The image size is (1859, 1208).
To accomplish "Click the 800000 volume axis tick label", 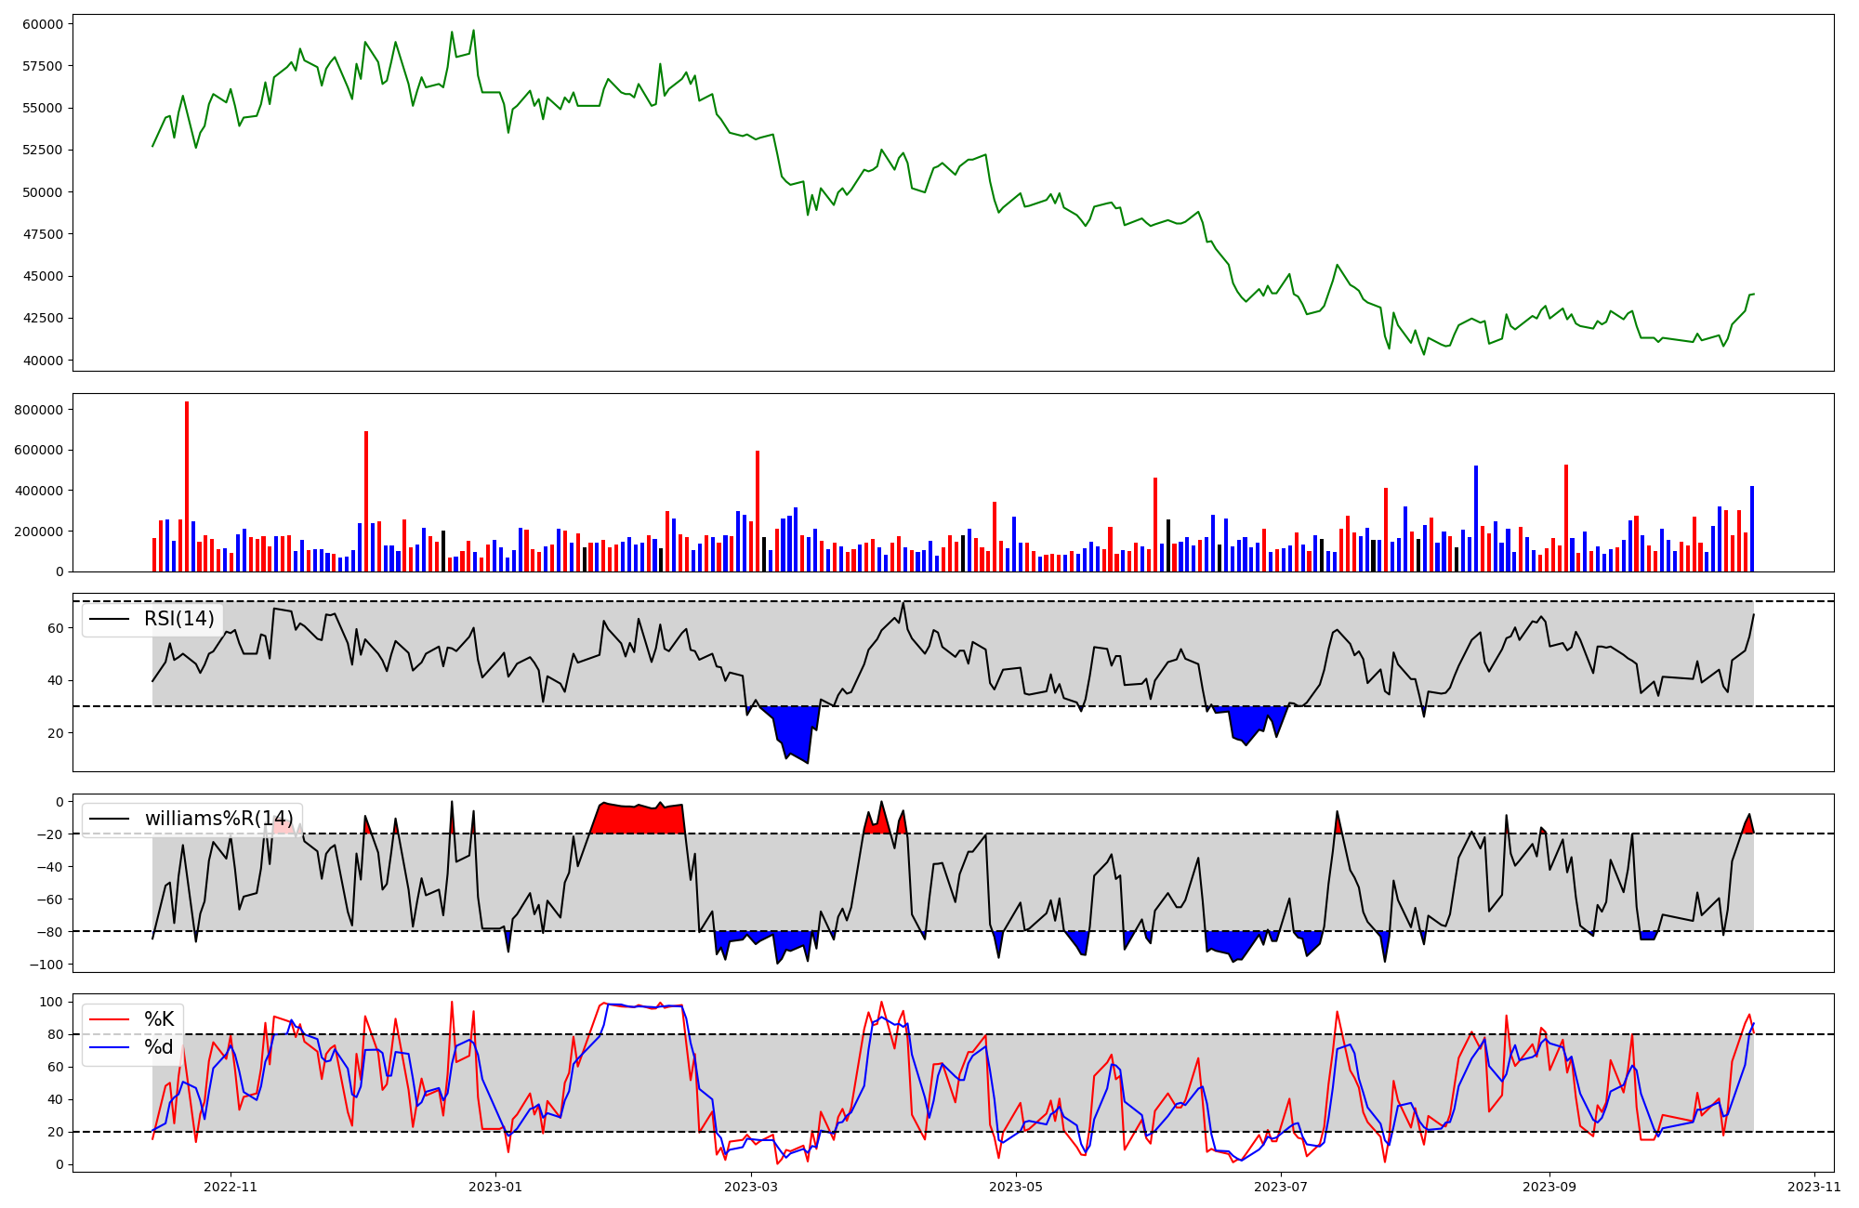I will pos(38,410).
